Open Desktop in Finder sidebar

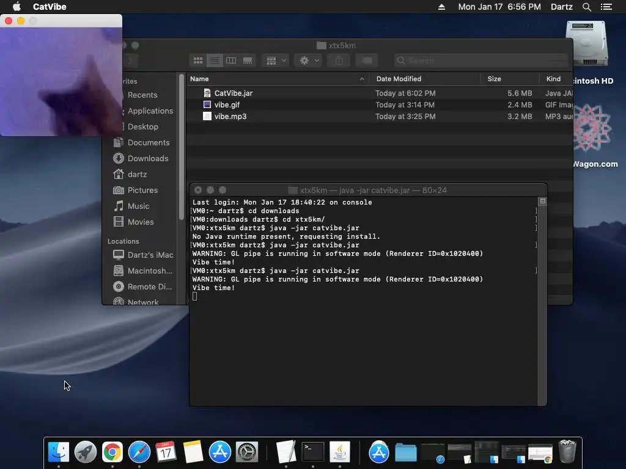click(143, 127)
